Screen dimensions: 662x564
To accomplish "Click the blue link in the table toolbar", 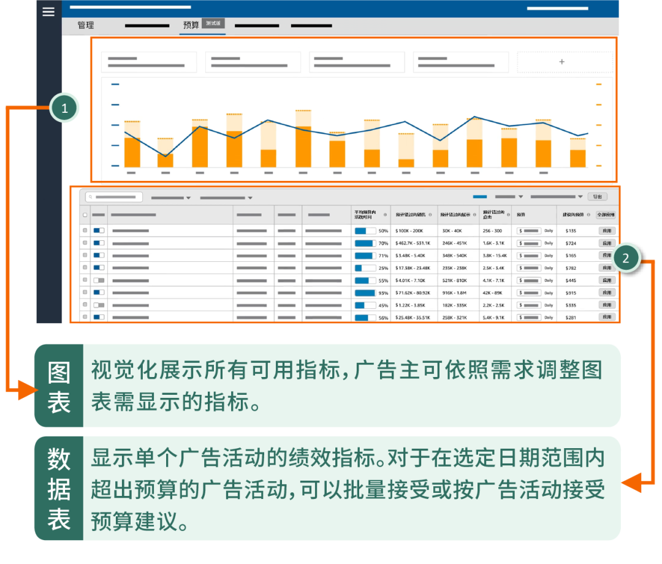I will click(x=479, y=197).
